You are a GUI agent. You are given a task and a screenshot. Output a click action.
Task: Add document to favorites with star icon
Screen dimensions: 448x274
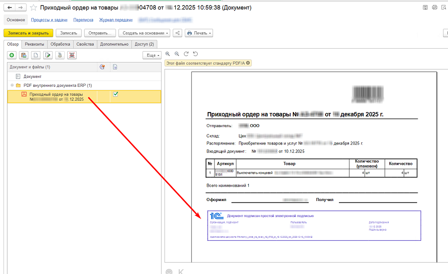coord(34,8)
